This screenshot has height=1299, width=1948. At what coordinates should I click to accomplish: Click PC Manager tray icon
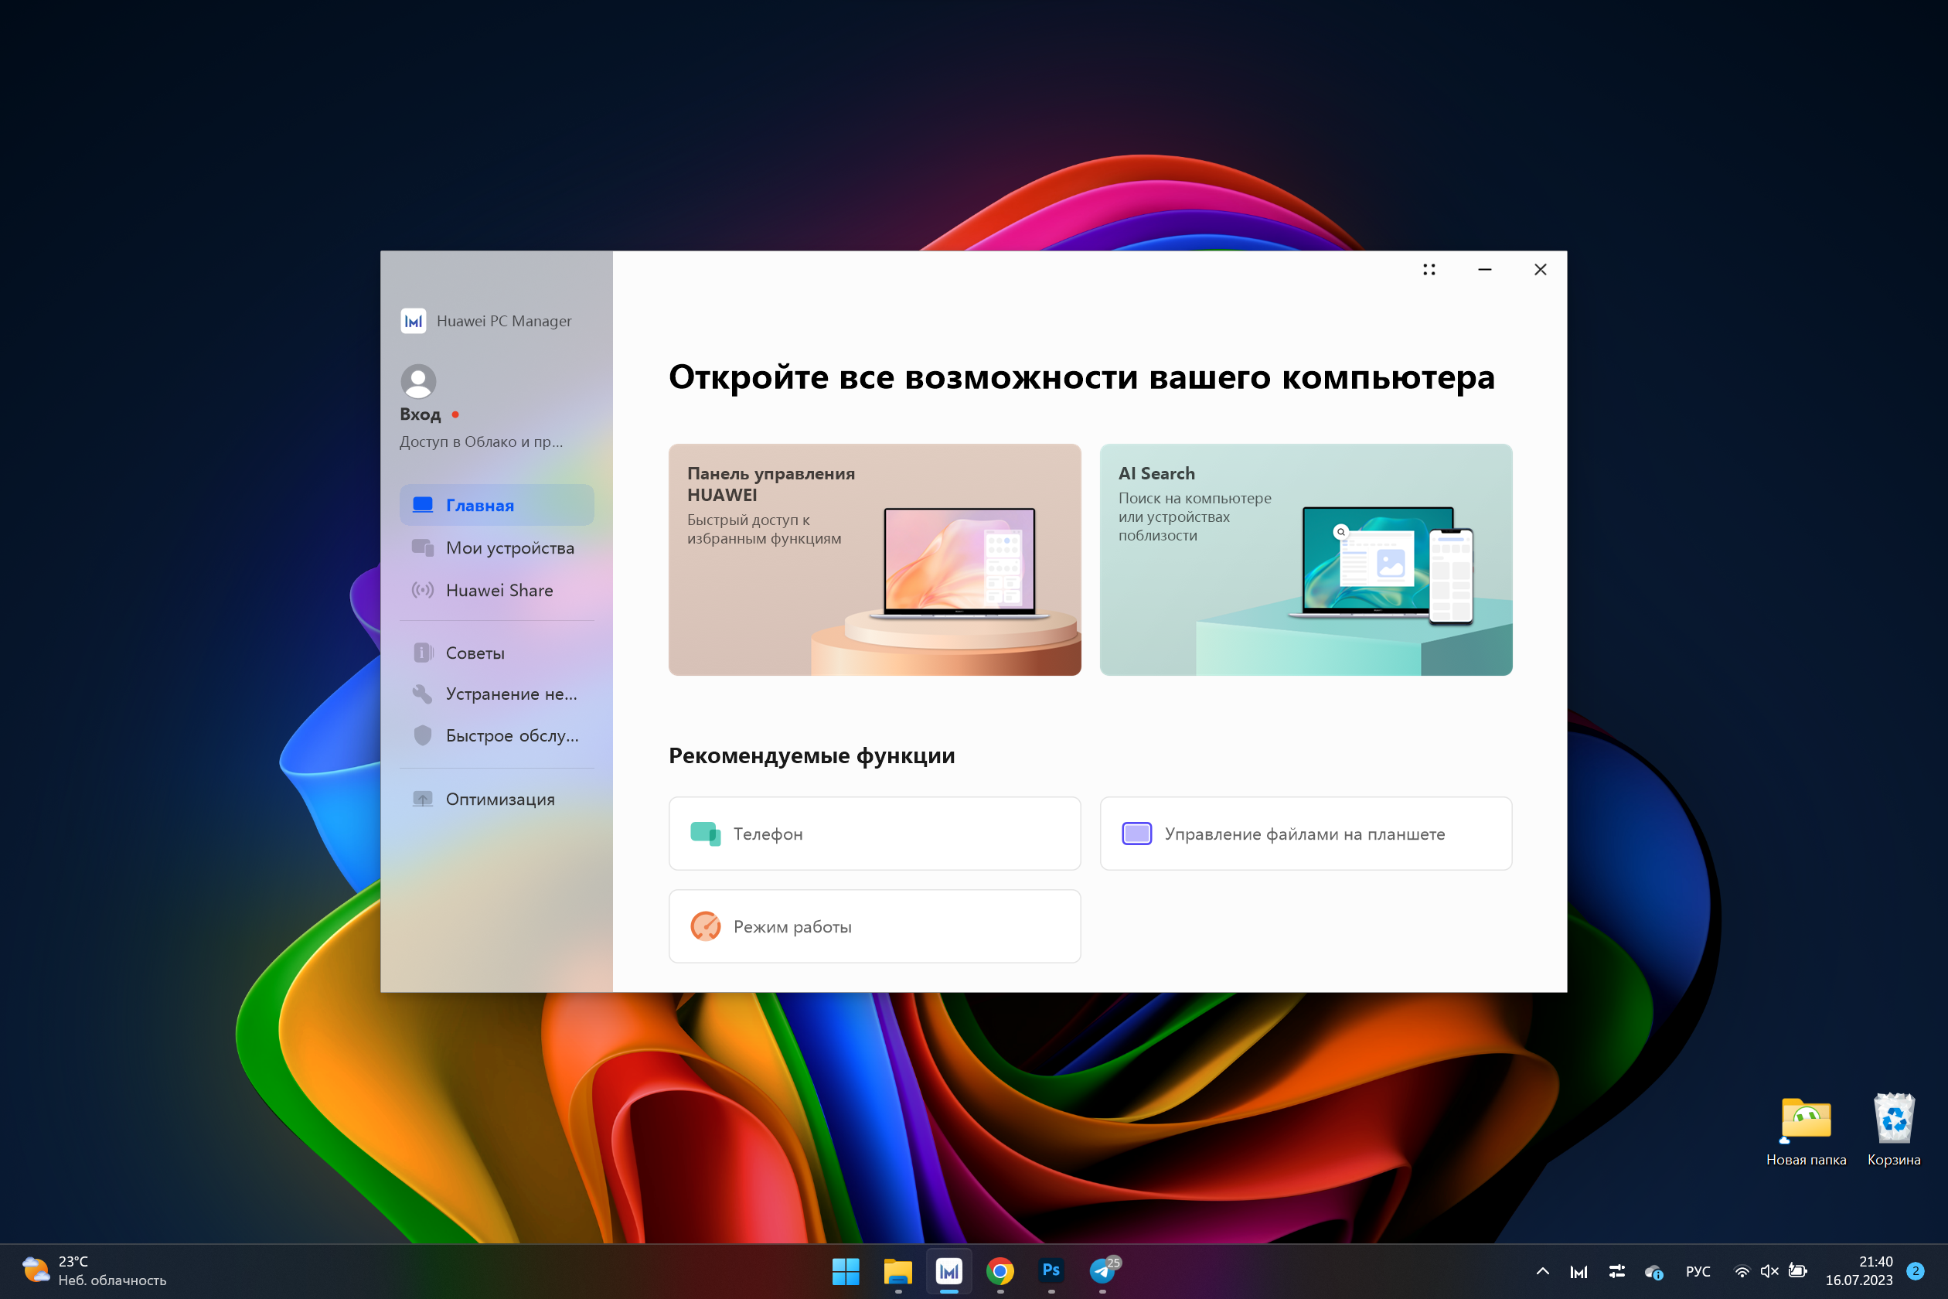[1578, 1271]
